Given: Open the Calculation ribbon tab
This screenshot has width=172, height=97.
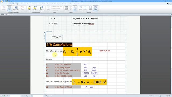Looking at the screenshot, I should (x=64, y=4).
